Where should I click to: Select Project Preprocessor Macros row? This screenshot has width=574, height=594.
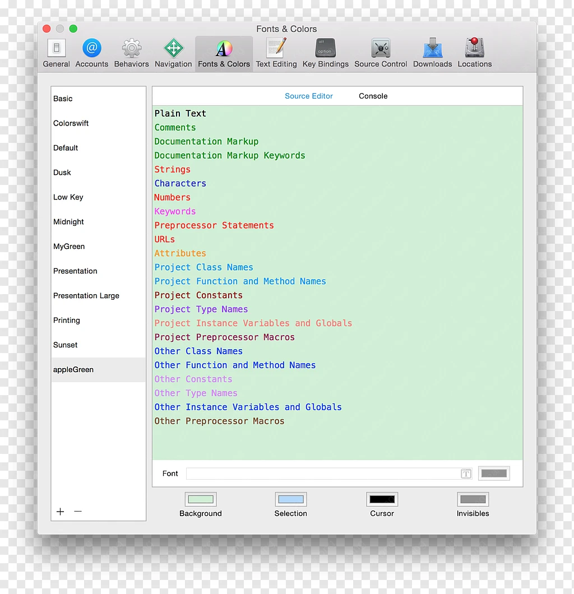337,337
